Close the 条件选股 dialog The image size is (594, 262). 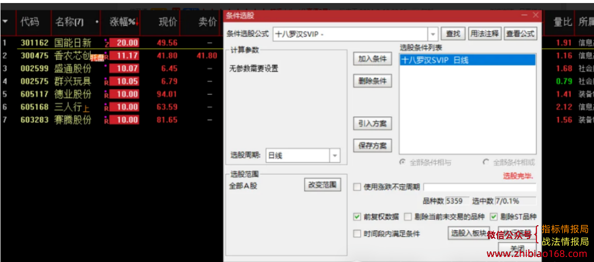(x=535, y=15)
